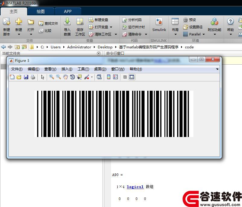Click the Save Workspace (保存工作区) icon
This screenshot has width=242, height=207.
(x=80, y=22)
